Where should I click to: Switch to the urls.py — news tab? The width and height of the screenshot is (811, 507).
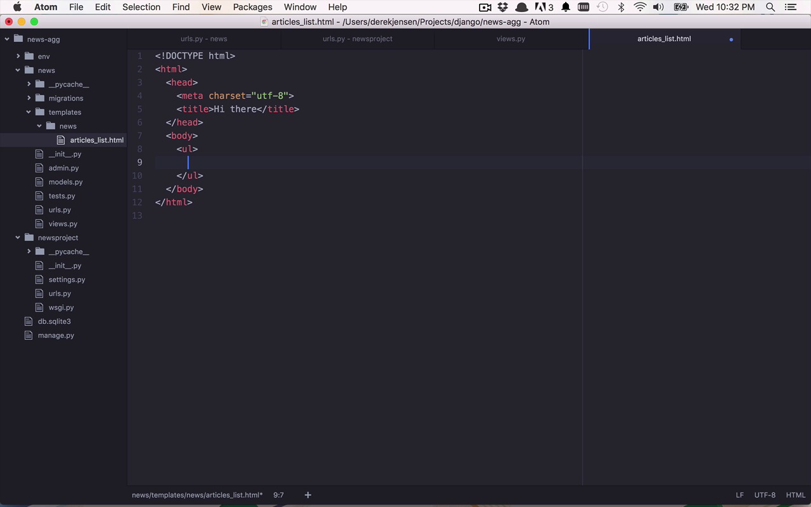click(x=204, y=39)
